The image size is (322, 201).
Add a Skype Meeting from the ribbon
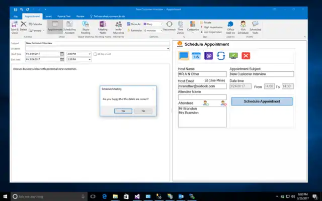point(86,27)
